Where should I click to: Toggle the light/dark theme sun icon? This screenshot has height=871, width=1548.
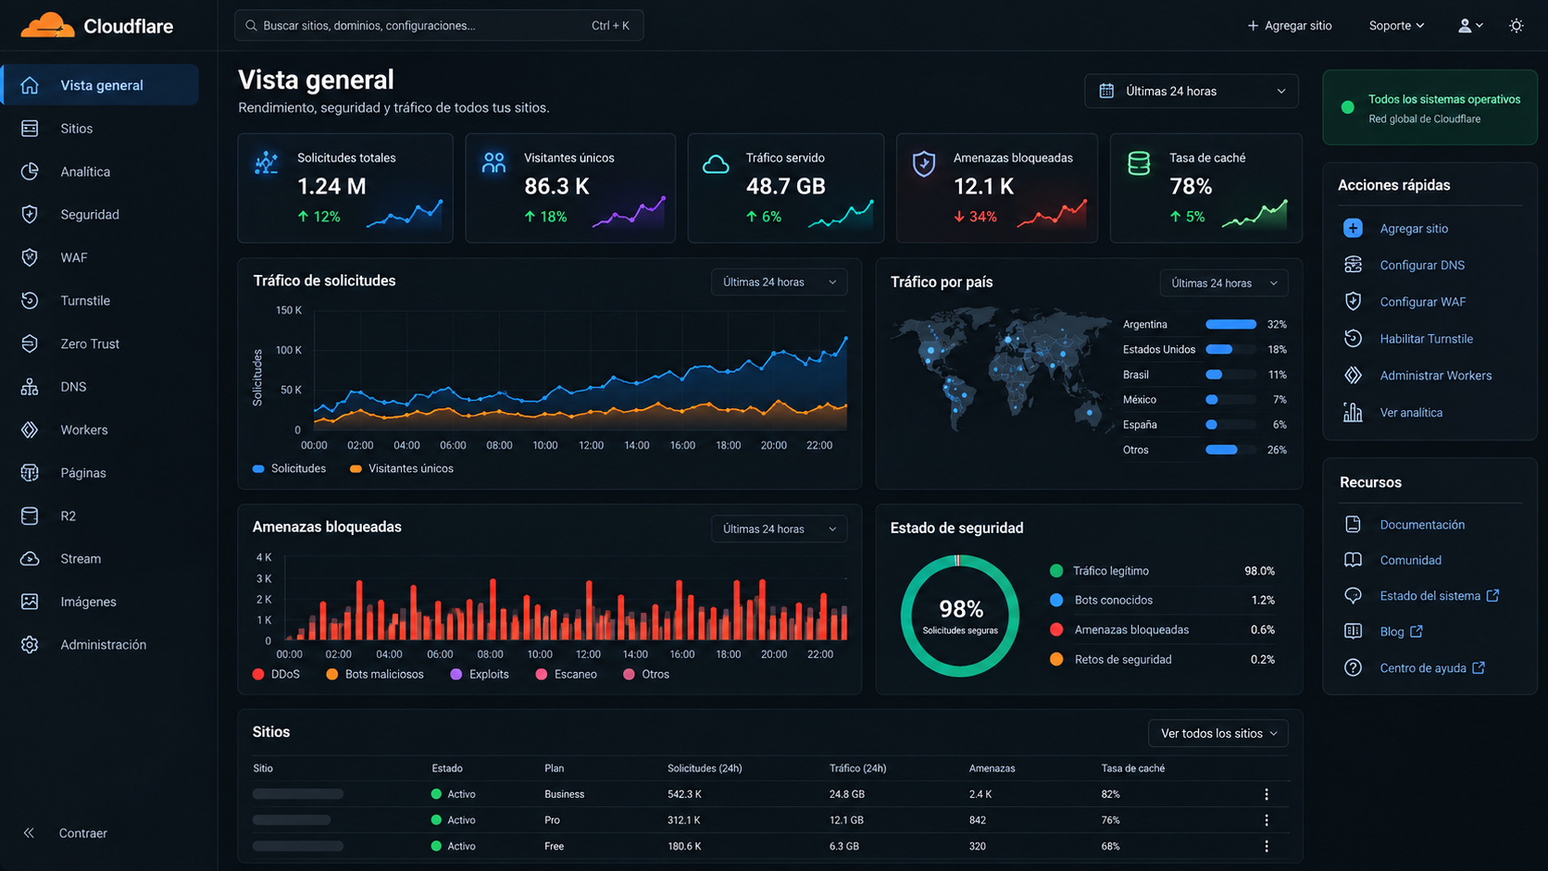point(1516,26)
